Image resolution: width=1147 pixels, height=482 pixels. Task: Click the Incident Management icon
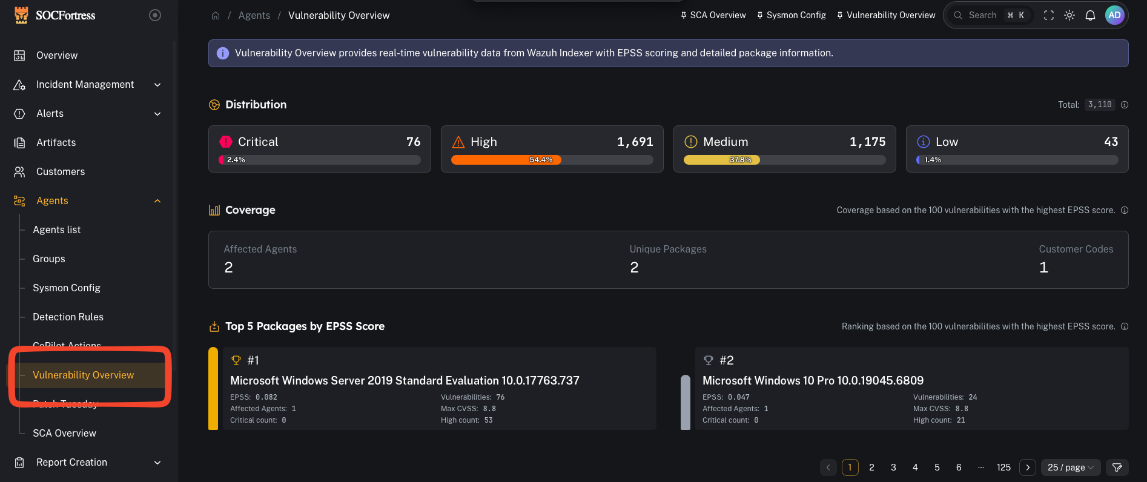click(x=19, y=85)
